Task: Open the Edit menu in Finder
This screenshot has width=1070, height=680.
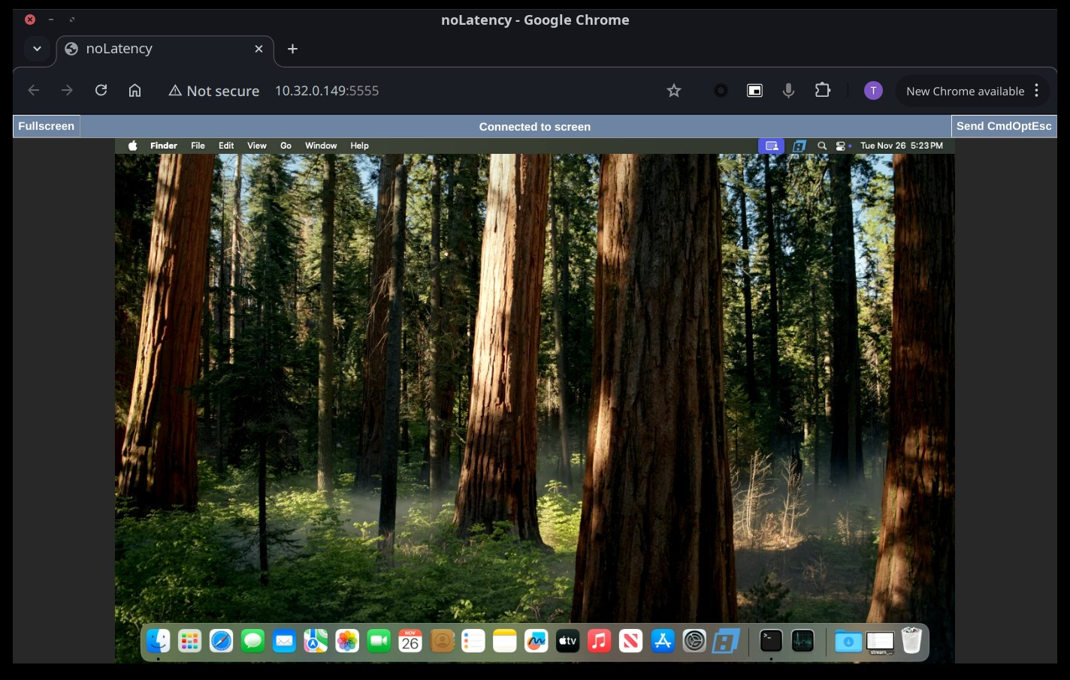Action: 226,146
